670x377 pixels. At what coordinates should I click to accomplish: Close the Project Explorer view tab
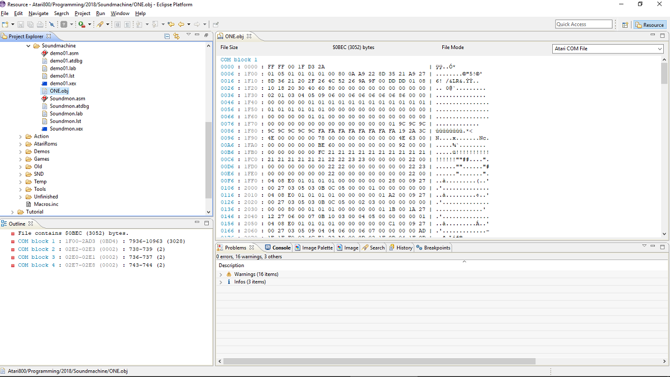point(49,36)
